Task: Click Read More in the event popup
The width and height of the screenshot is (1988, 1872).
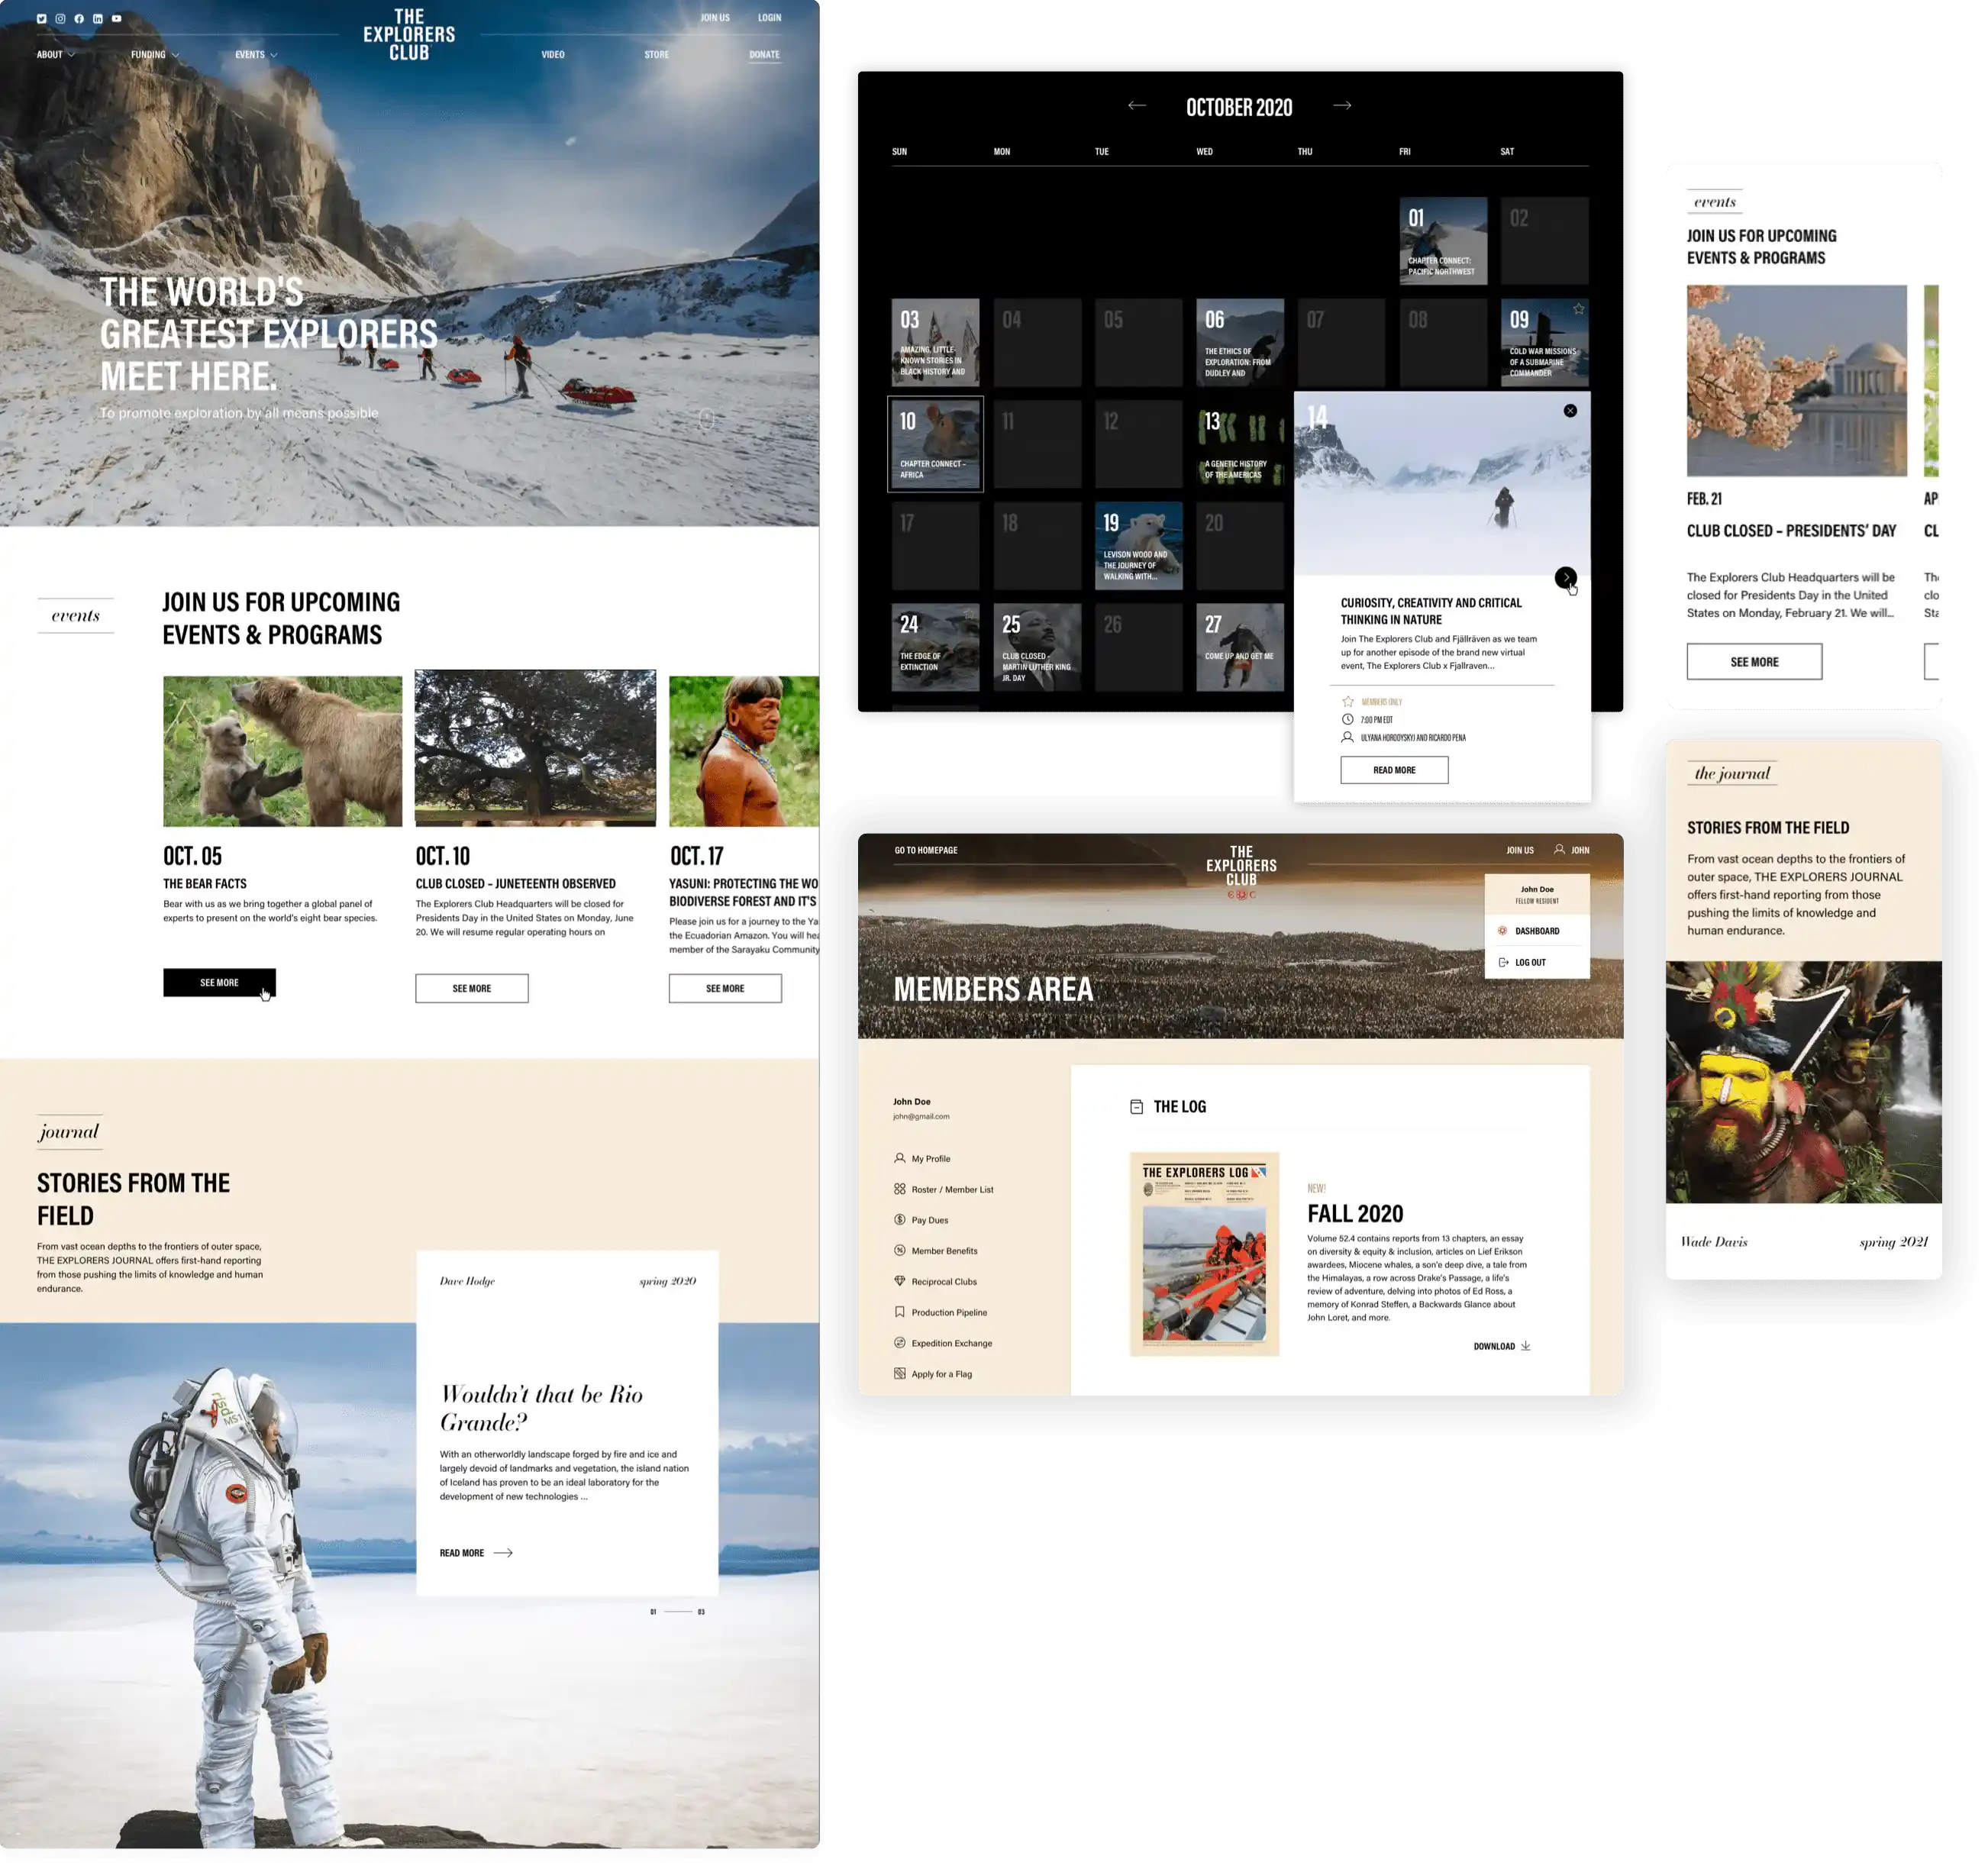Action: (x=1393, y=770)
